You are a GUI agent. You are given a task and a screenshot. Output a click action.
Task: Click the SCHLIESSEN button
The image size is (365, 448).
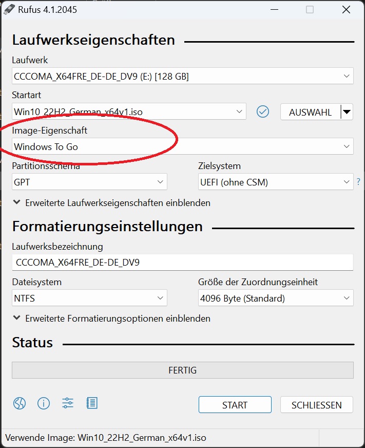click(316, 404)
